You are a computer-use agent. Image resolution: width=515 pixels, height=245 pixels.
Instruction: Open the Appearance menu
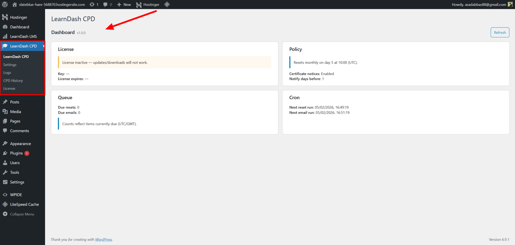[x=20, y=144]
